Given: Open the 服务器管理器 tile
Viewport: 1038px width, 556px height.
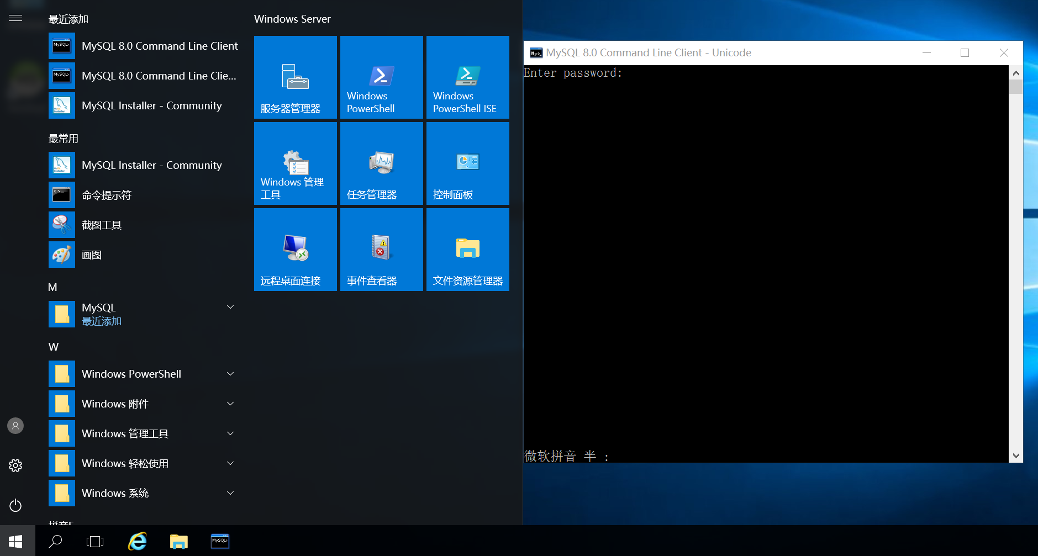Looking at the screenshot, I should pyautogui.click(x=296, y=77).
